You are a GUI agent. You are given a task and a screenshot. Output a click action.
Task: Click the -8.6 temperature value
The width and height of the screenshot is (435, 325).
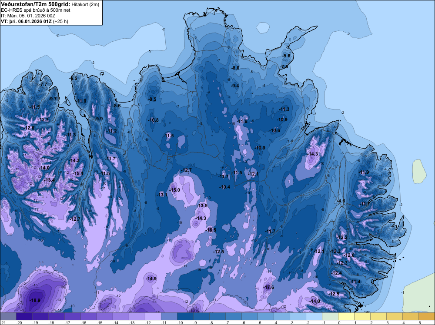pos(117,106)
